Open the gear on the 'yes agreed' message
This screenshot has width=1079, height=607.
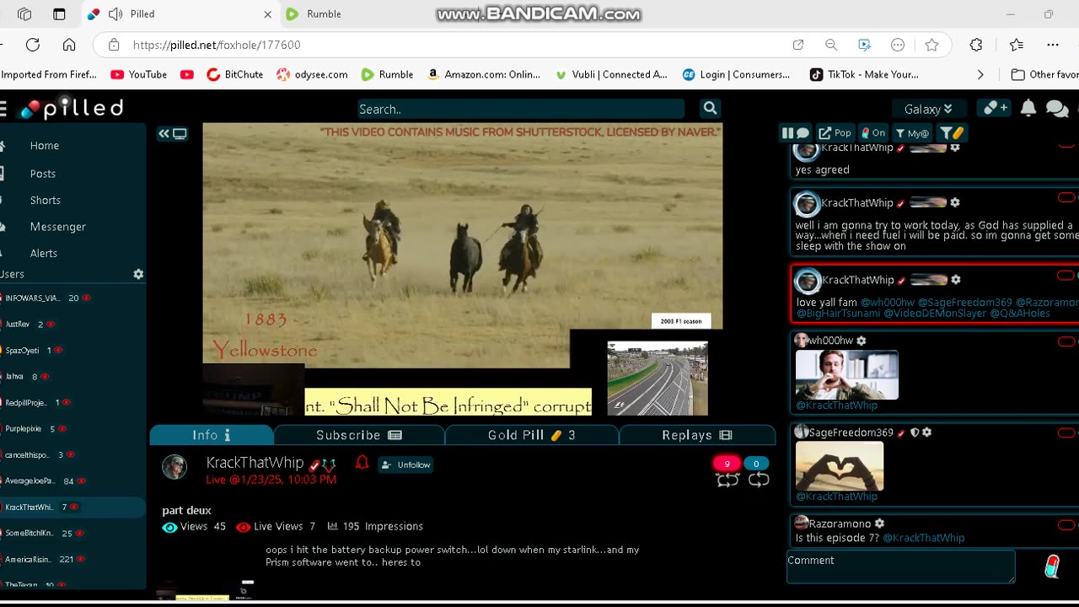pyautogui.click(x=955, y=148)
